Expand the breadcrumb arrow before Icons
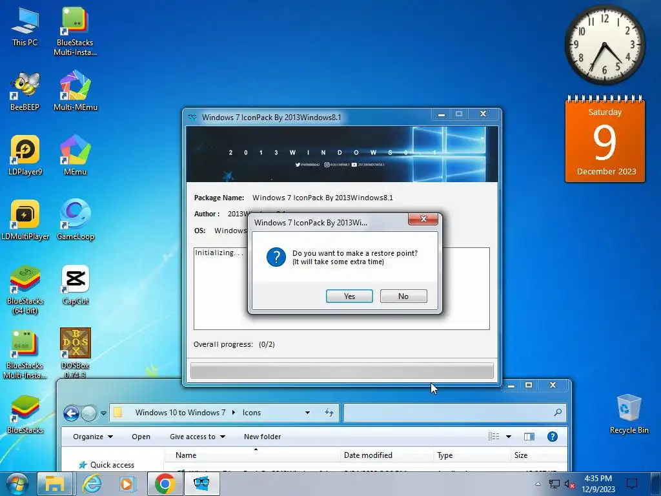 pyautogui.click(x=234, y=413)
